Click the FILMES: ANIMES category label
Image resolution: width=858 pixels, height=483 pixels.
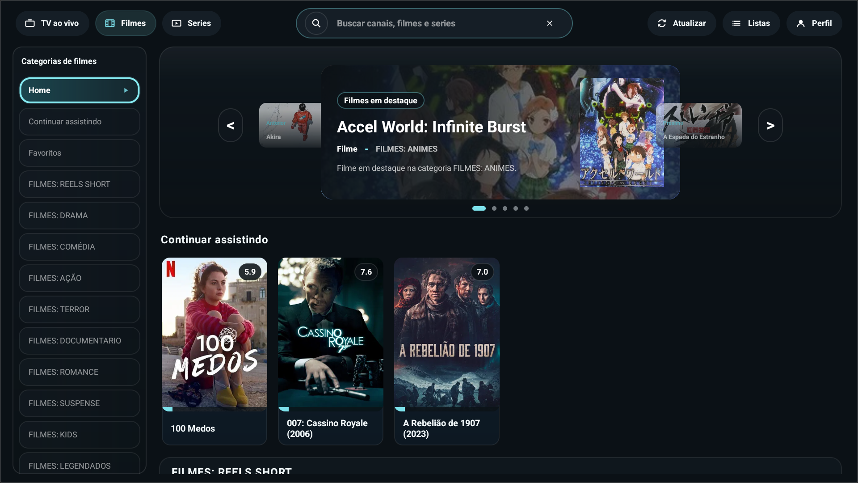407,149
